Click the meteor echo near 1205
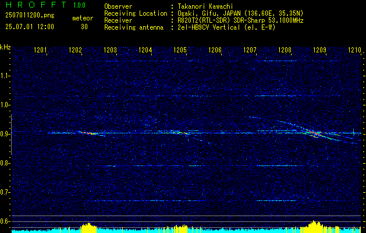366x233 pixels. point(180,132)
